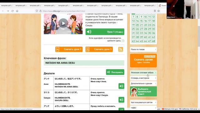Click the Скачать уроки free banner
This screenshot has height=113, width=200.
tap(143, 61)
